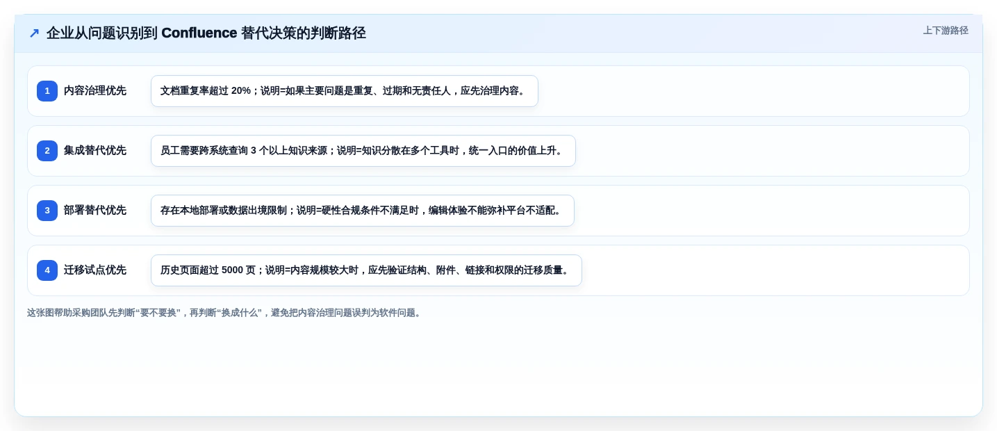
Task: Select step number 4 badge
Action: (x=47, y=270)
